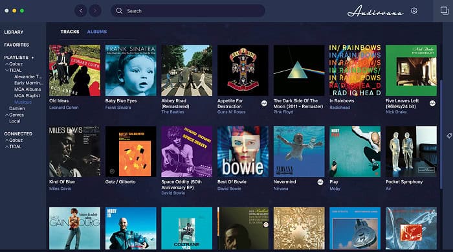The width and height of the screenshot is (453, 252).
Task: Click the Audirvana logo
Action: tap(375, 11)
